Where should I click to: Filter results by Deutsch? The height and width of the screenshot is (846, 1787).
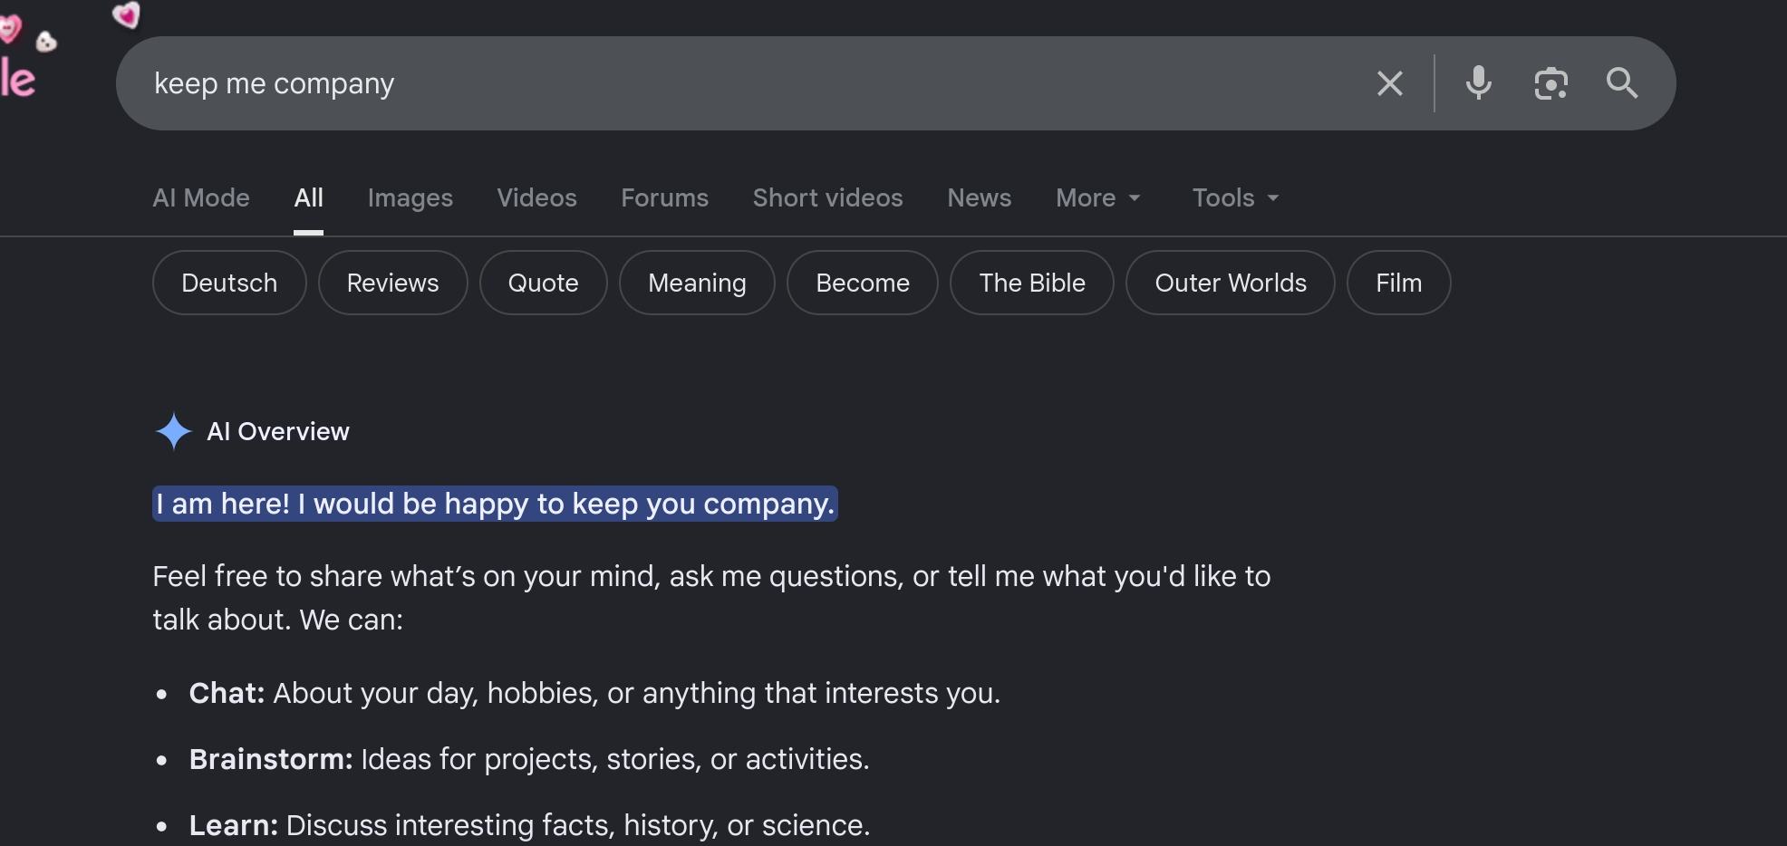[x=228, y=283]
